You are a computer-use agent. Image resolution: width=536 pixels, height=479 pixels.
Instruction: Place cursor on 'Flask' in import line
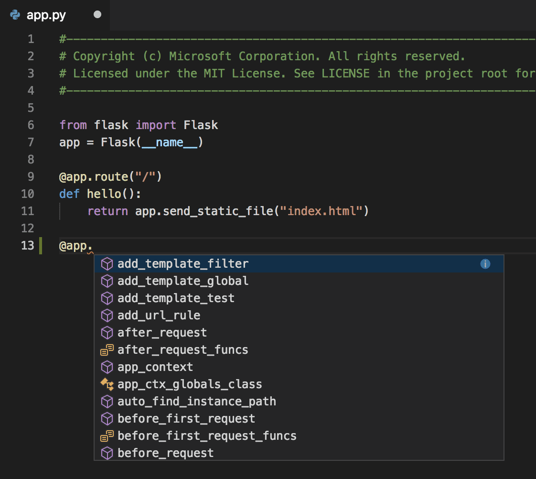(201, 125)
